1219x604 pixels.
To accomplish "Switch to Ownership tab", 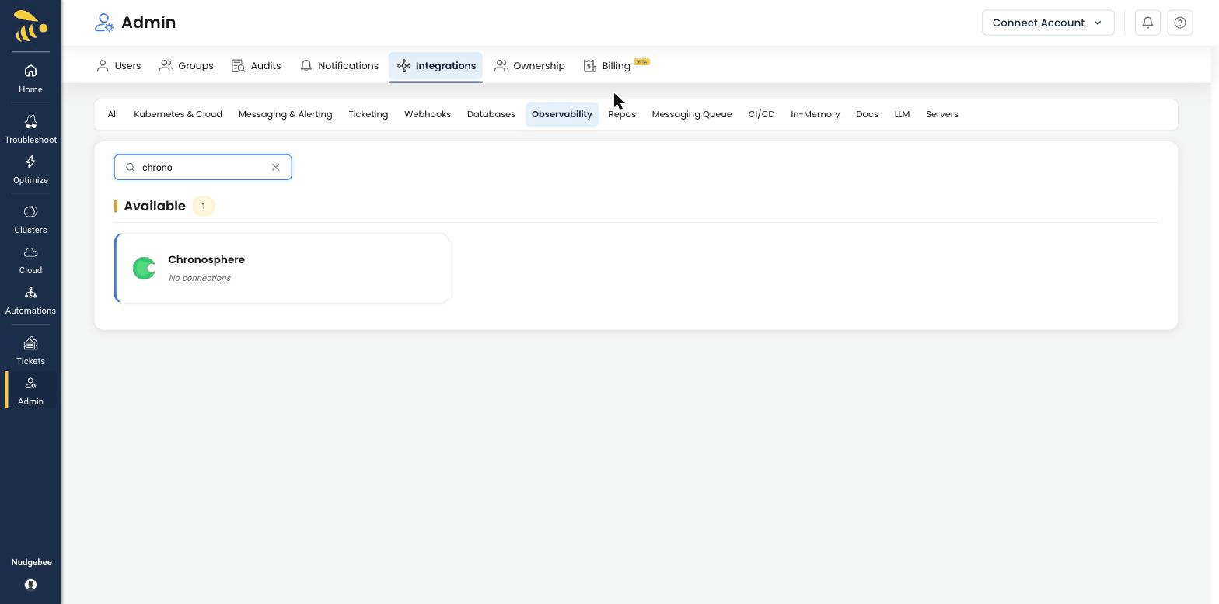I will tap(529, 66).
